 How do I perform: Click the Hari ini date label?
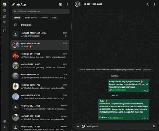click(115, 96)
